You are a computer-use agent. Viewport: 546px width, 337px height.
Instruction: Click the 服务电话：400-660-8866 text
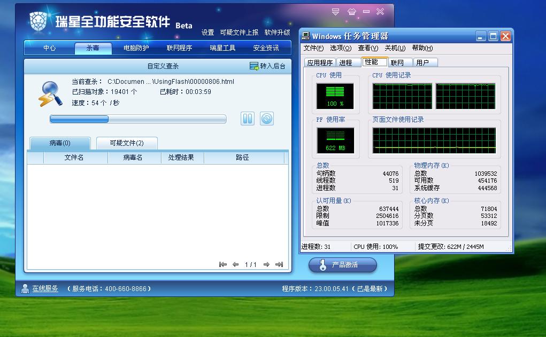pyautogui.click(x=109, y=288)
